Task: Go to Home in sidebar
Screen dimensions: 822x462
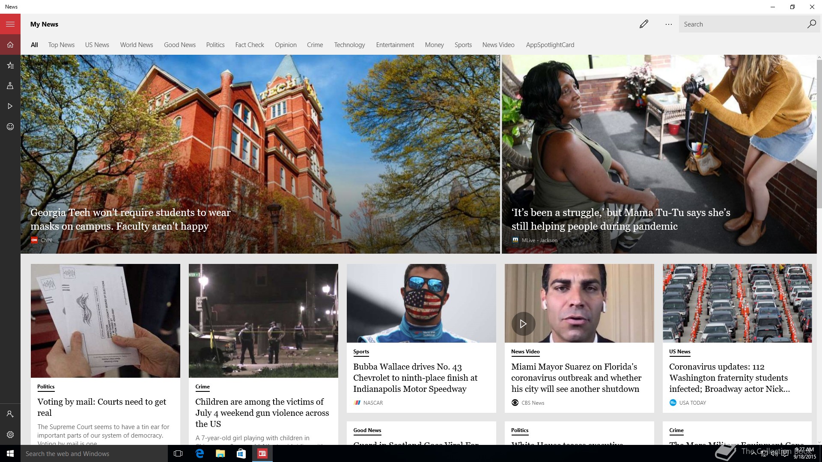Action: point(10,44)
